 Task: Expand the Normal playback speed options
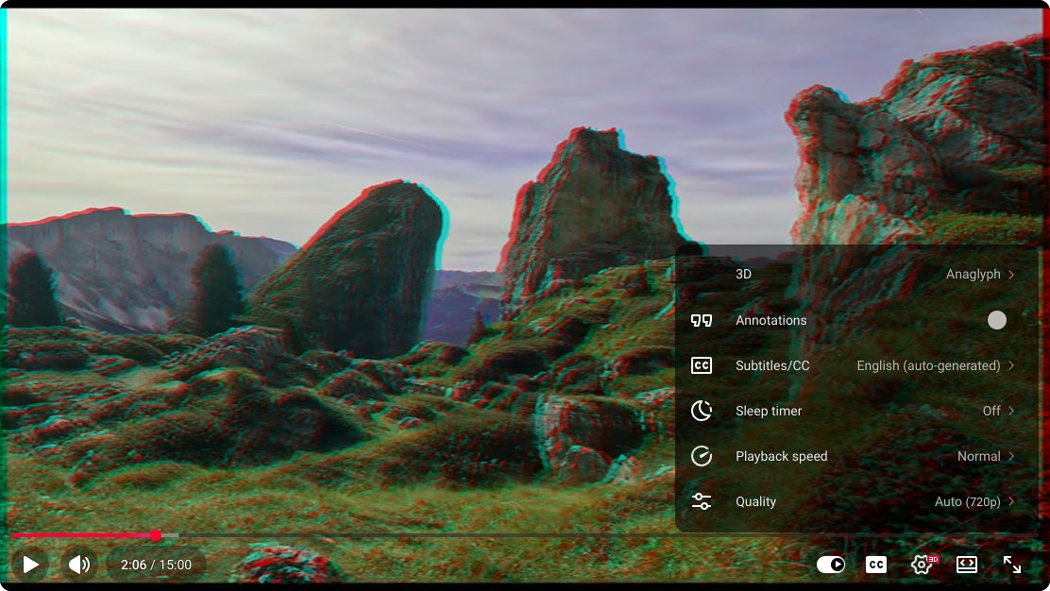[986, 457]
